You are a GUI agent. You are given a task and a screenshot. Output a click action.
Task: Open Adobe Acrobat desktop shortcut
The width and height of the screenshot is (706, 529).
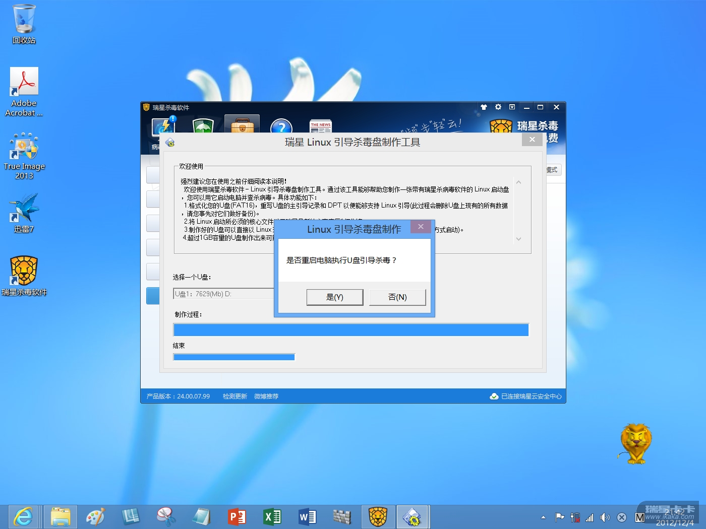coord(24,92)
